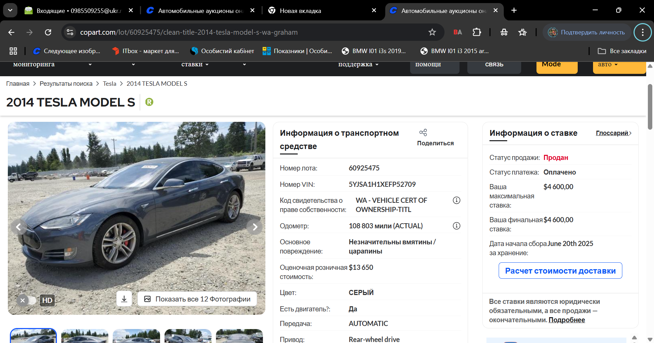Open the «авто» yellow dropdown
This screenshot has width=654, height=343.
point(608,64)
